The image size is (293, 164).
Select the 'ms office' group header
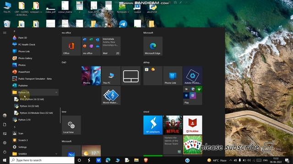(x=66, y=33)
